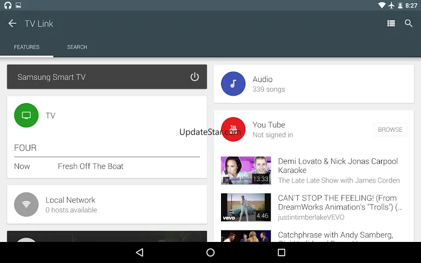The image size is (421, 263).
Task: Open the vevo 4:46 video thumbnail
Action: (x=246, y=207)
